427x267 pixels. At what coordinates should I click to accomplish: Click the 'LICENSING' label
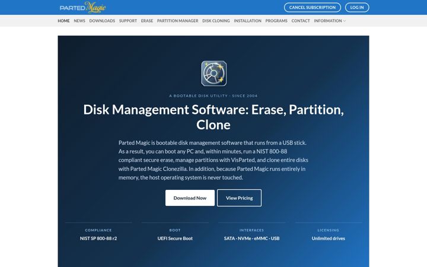pyautogui.click(x=328, y=230)
